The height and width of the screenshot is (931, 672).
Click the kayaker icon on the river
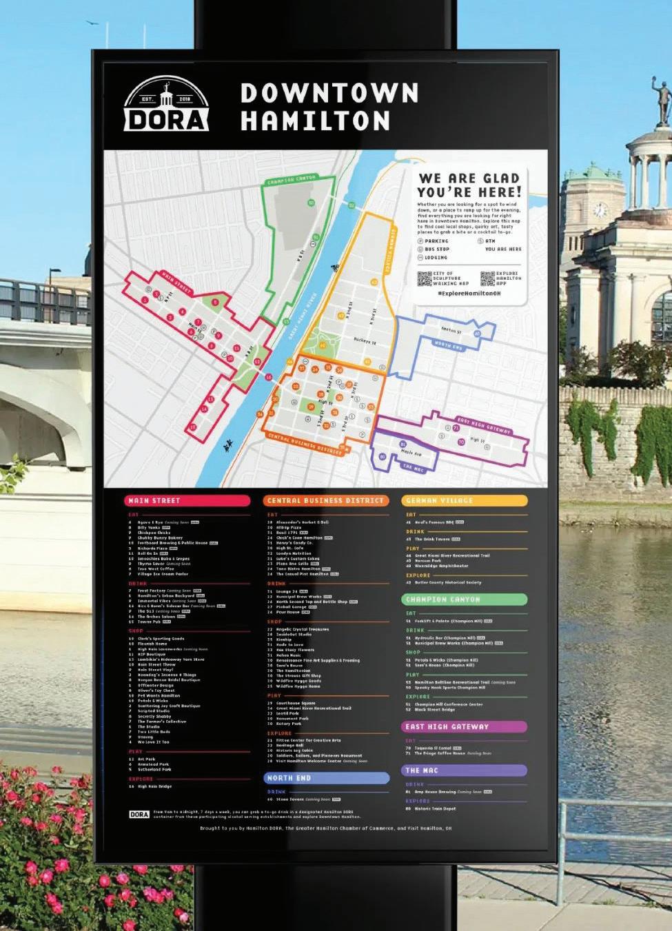(227, 447)
